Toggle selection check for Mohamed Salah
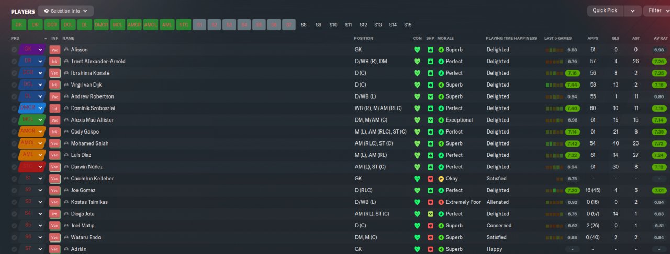670x254 pixels. click(x=14, y=143)
